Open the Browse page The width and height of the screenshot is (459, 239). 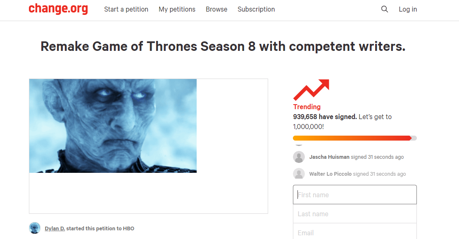point(216,9)
